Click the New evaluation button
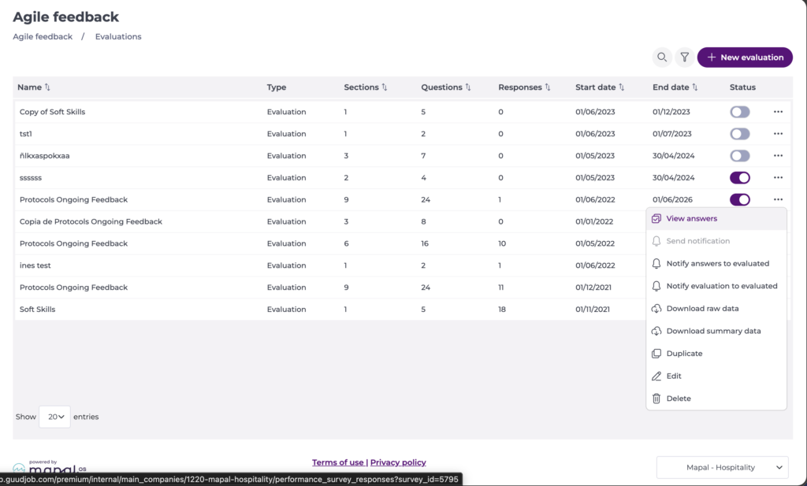Image resolution: width=807 pixels, height=486 pixels. (745, 57)
